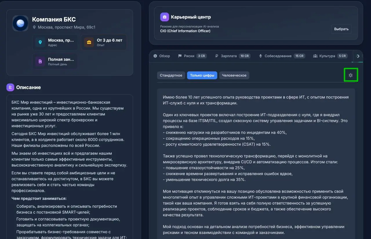The height and width of the screenshot is (239, 371).
Task: Click the purple employment type document icon
Action: coord(40,61)
